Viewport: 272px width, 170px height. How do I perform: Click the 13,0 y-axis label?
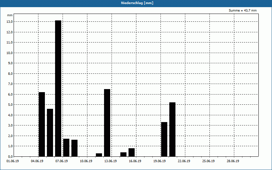(10, 22)
